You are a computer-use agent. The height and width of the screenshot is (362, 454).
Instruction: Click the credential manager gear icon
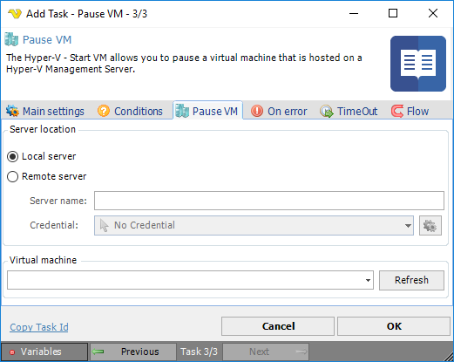tap(430, 226)
